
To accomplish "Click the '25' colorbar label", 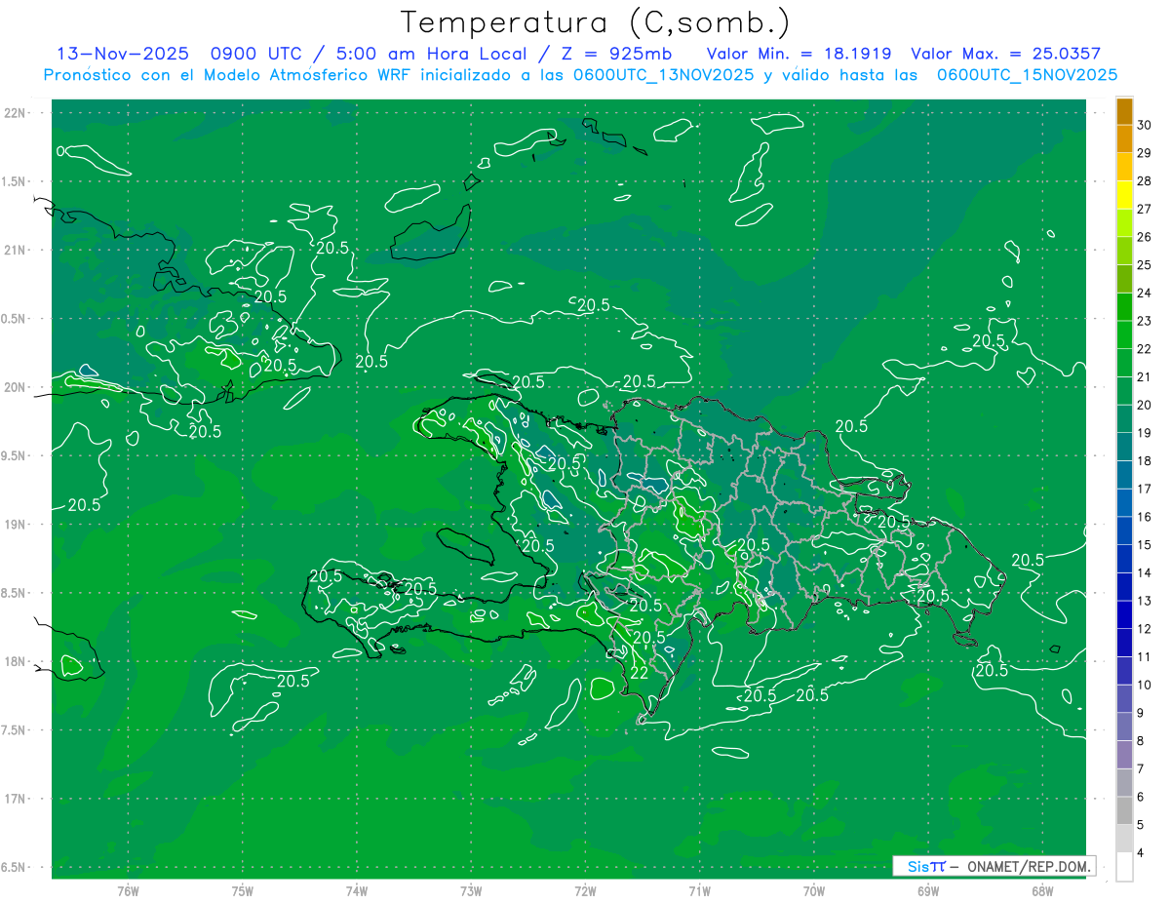I will tap(1145, 265).
